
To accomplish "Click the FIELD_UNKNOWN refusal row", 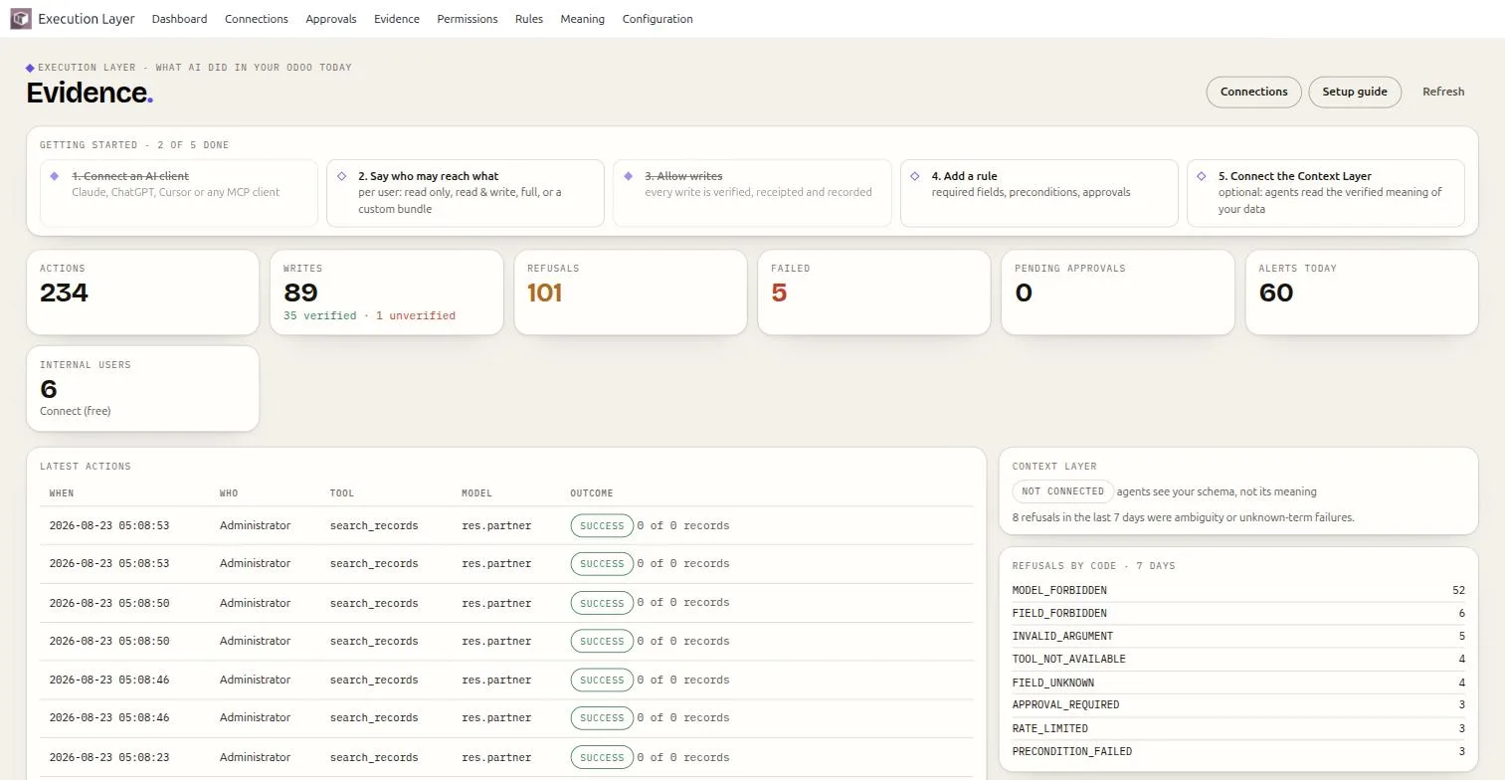I will click(x=1238, y=682).
